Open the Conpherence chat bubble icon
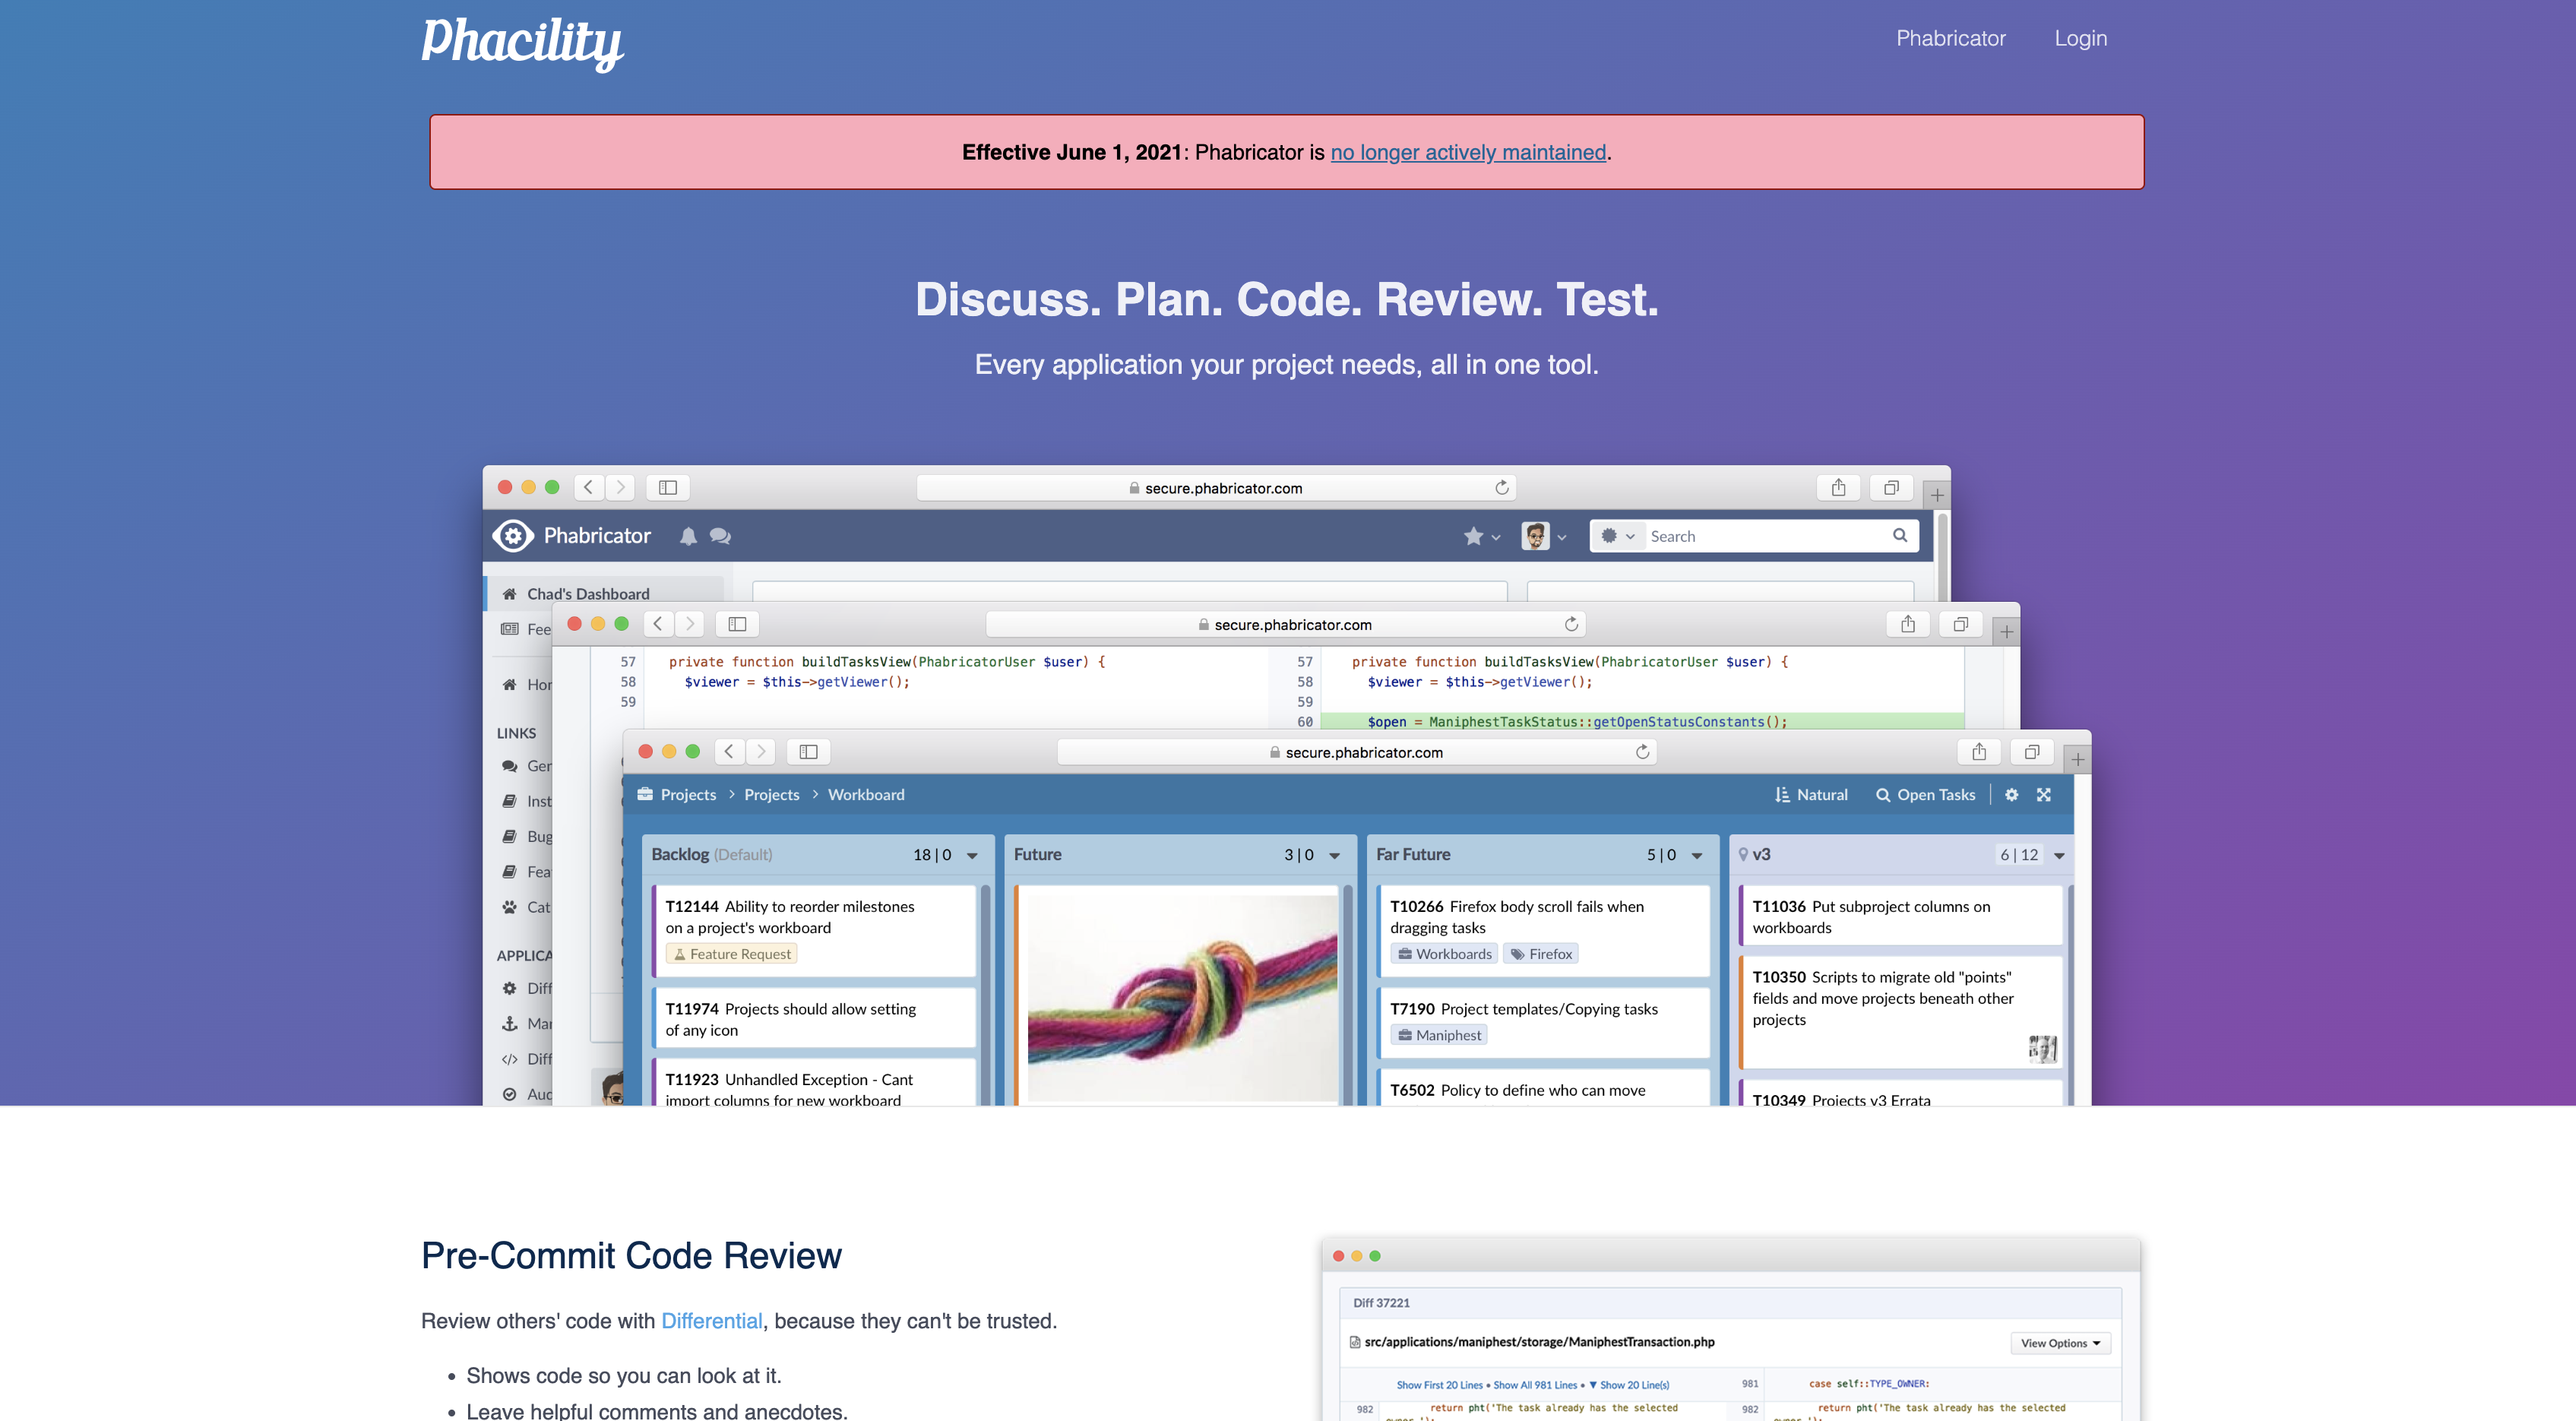This screenshot has height=1421, width=2576. (x=720, y=536)
